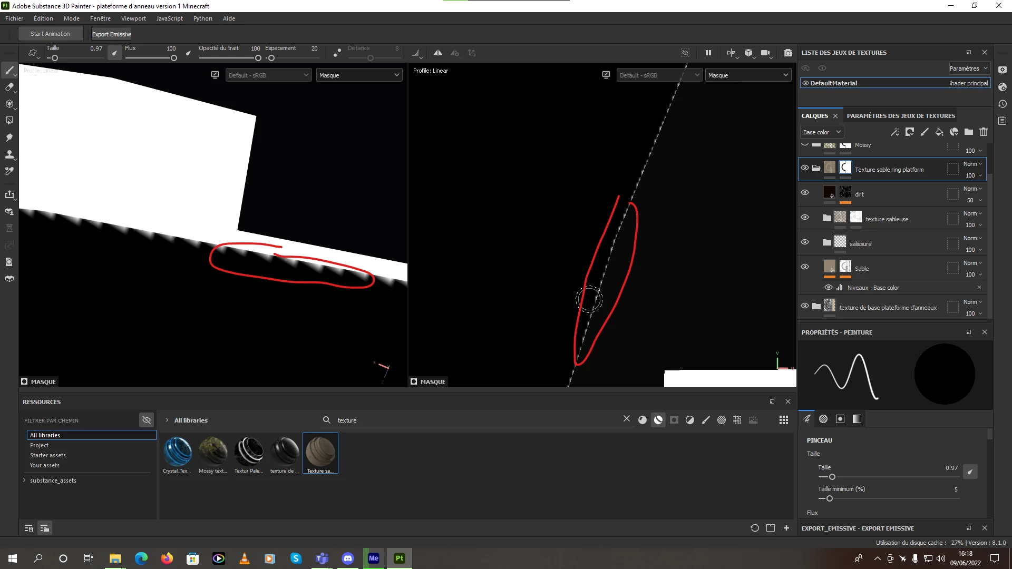The image size is (1012, 569).
Task: Delete layer with trash icon
Action: click(984, 132)
